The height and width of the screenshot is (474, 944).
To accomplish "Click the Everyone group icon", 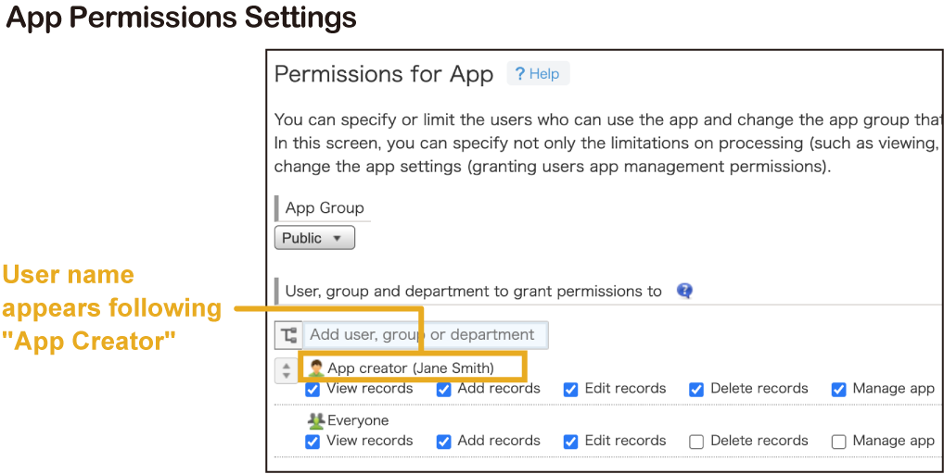I will coord(316,421).
